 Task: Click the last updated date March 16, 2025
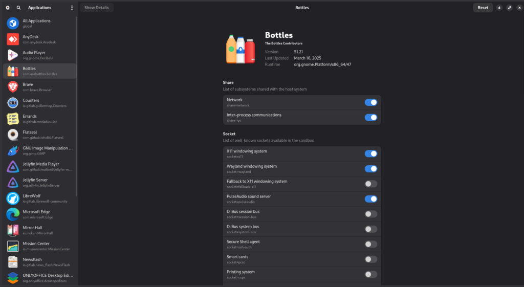(308, 58)
